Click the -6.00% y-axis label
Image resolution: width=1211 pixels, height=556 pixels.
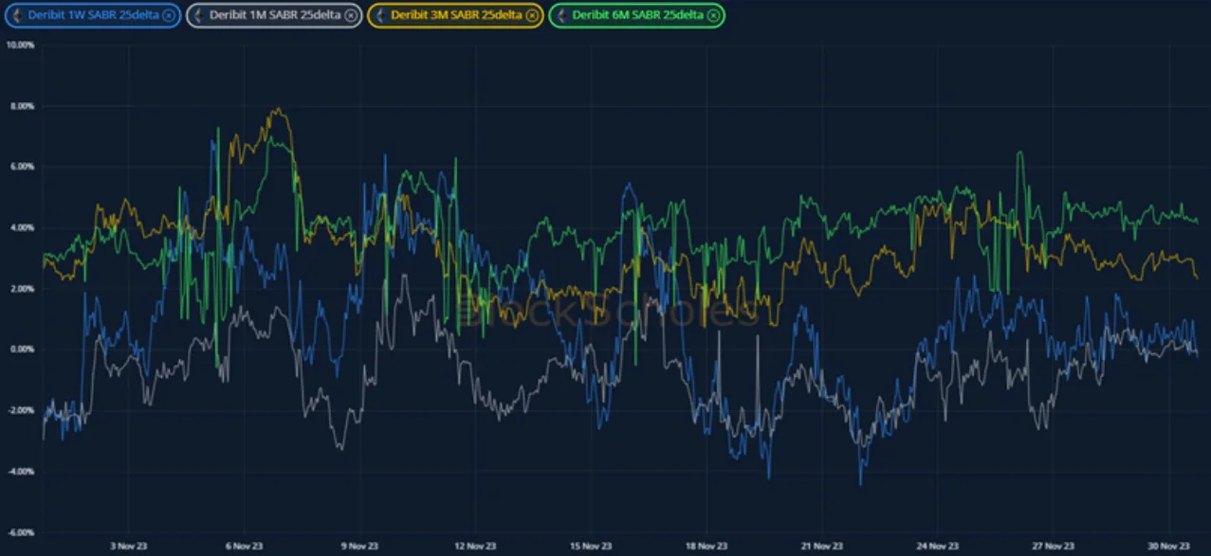pyautogui.click(x=21, y=531)
